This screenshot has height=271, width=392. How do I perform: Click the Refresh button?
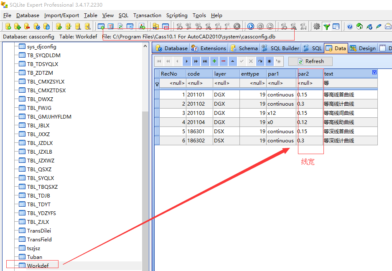(311, 61)
